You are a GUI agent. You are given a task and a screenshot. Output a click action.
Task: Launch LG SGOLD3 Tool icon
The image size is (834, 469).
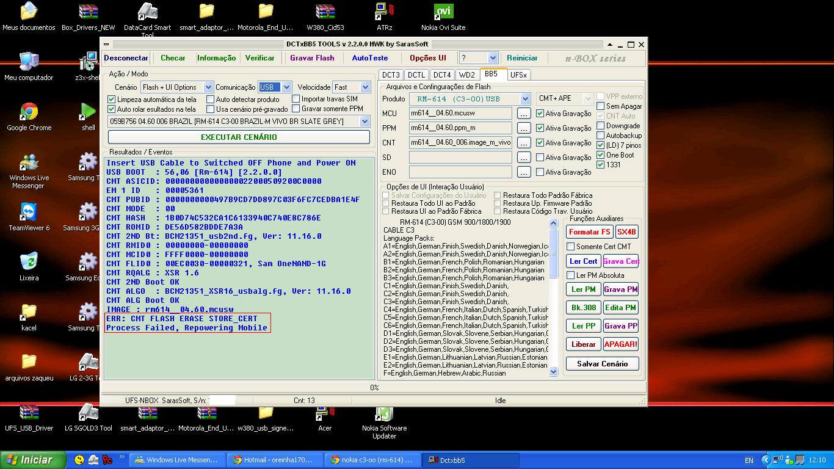[89, 418]
